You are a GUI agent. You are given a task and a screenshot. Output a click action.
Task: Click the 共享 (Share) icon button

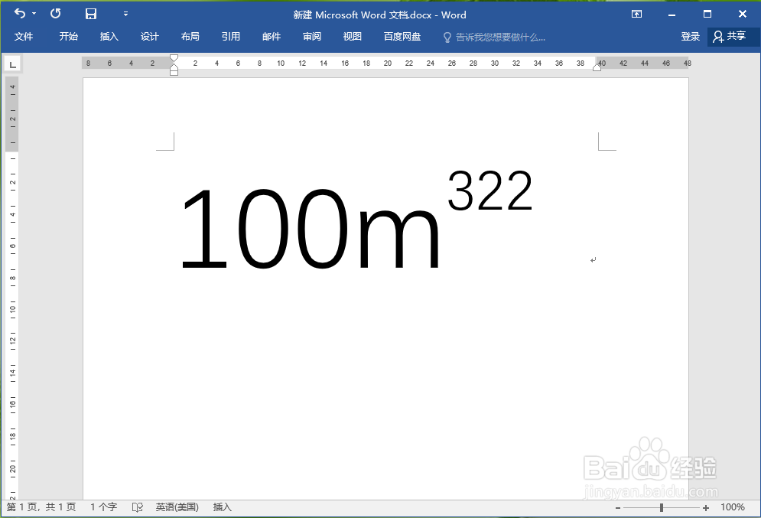coord(733,36)
